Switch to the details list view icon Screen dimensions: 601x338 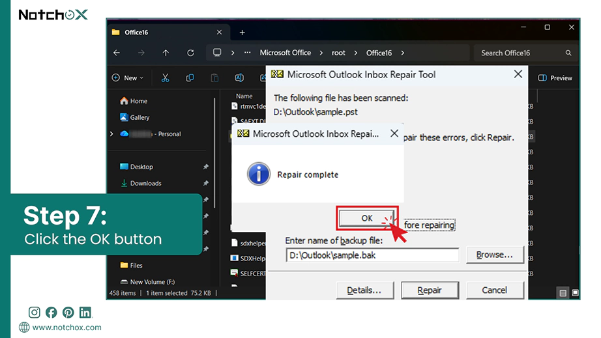click(563, 293)
